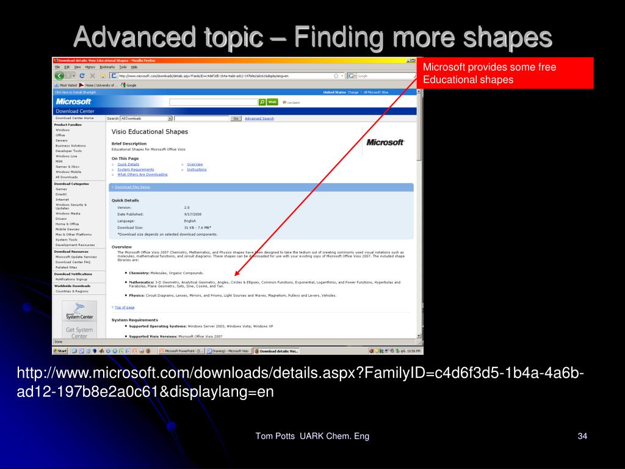This screenshot has height=469, width=625.
Task: Open Notifications Signup link
Action: coord(71,279)
